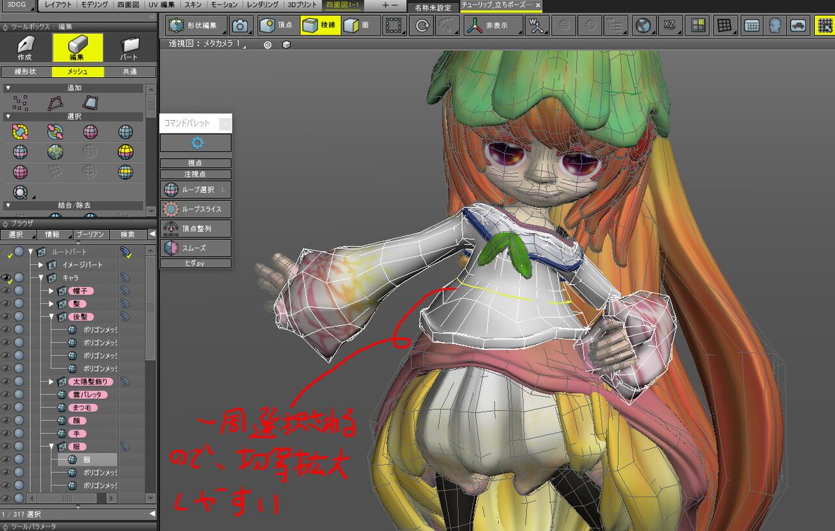Viewport: 835px width, 531px height.
Task: Open the box selection mode tool
Action: pos(395,26)
